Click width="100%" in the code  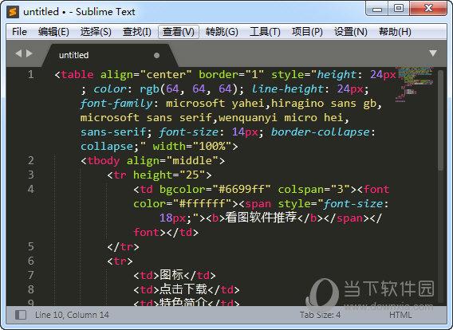(x=192, y=147)
